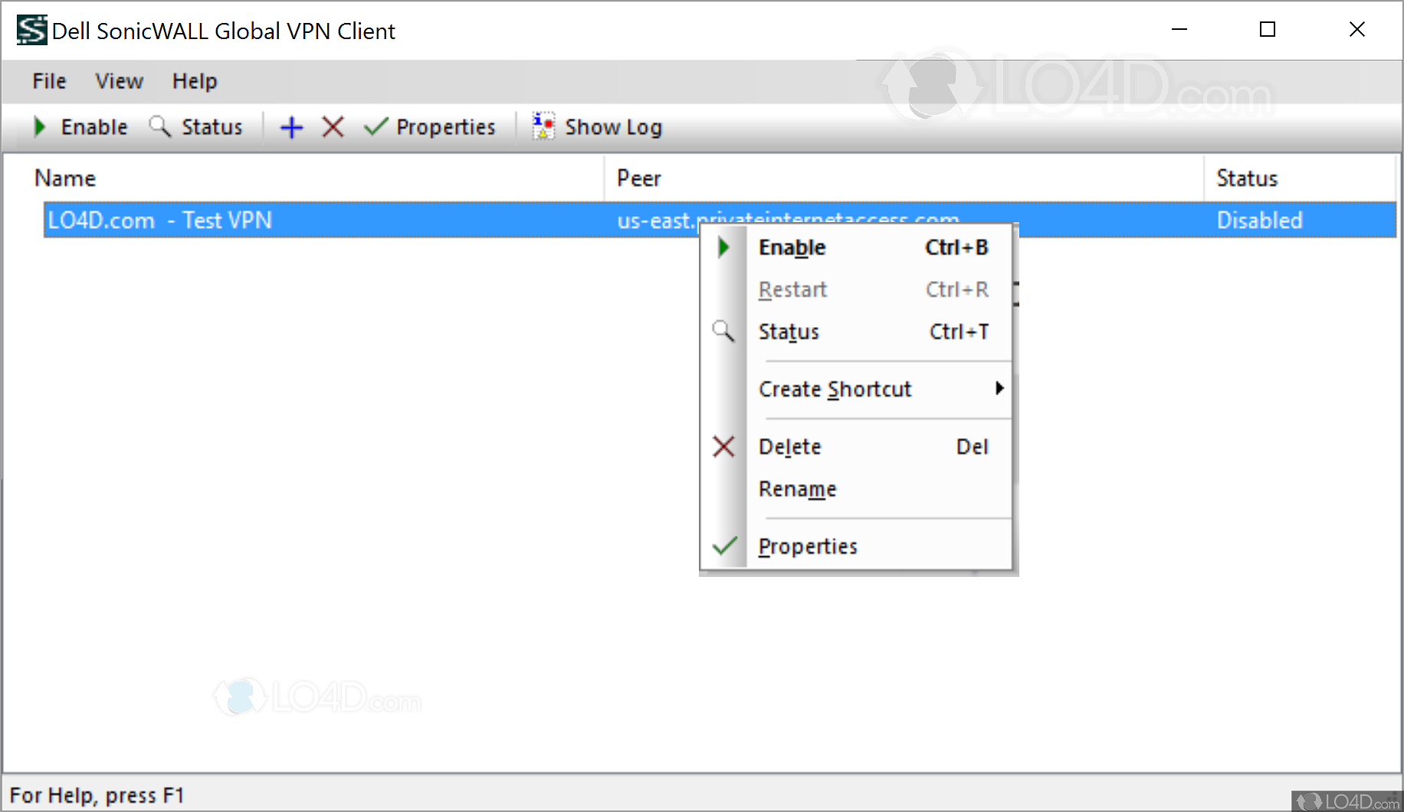Open the File menu
Screen dimensions: 1404x812
(49, 81)
